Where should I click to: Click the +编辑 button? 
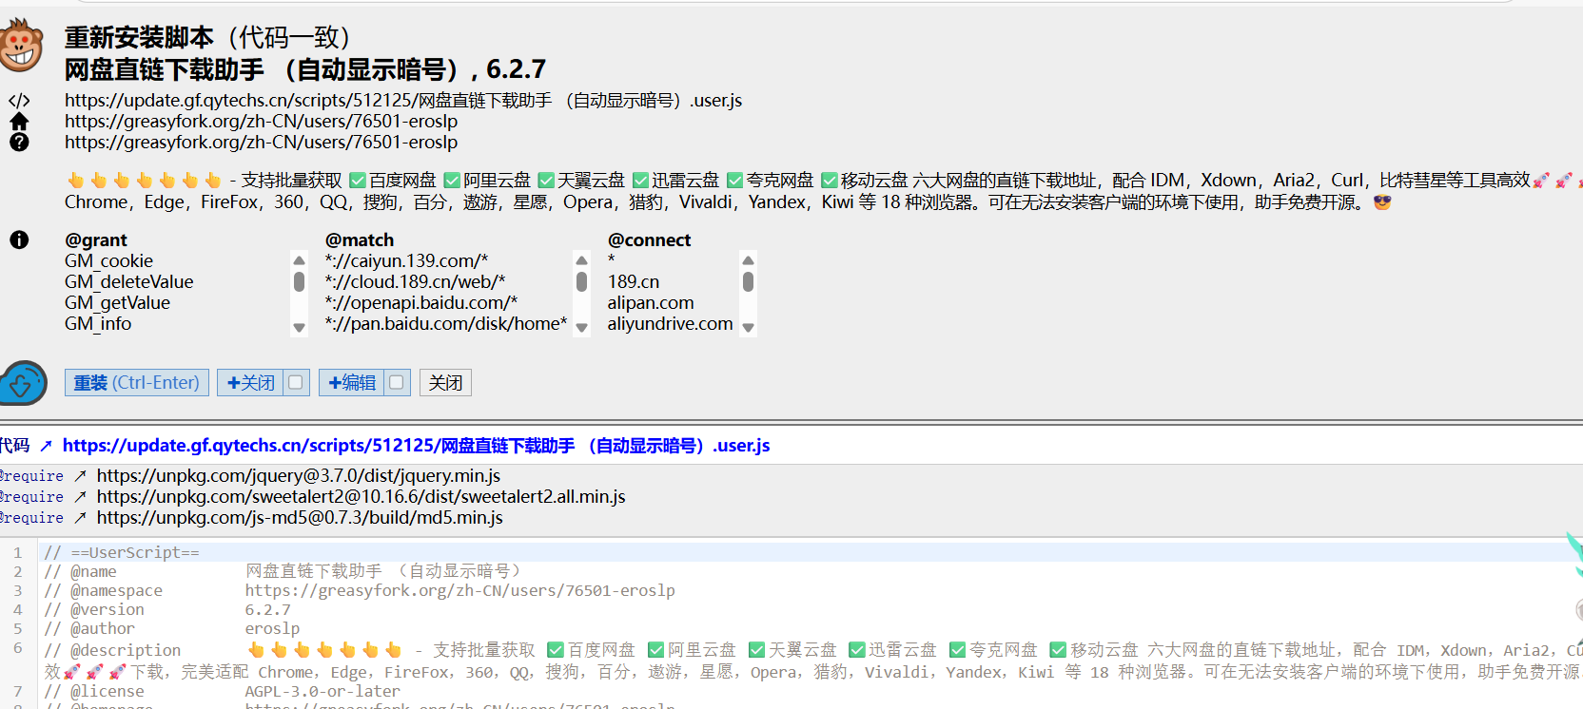pyautogui.click(x=352, y=382)
